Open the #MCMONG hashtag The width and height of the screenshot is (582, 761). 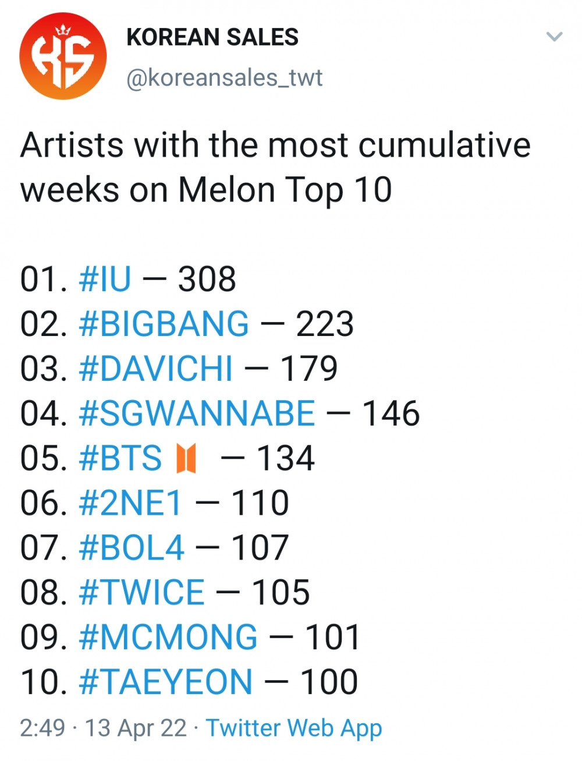click(168, 638)
